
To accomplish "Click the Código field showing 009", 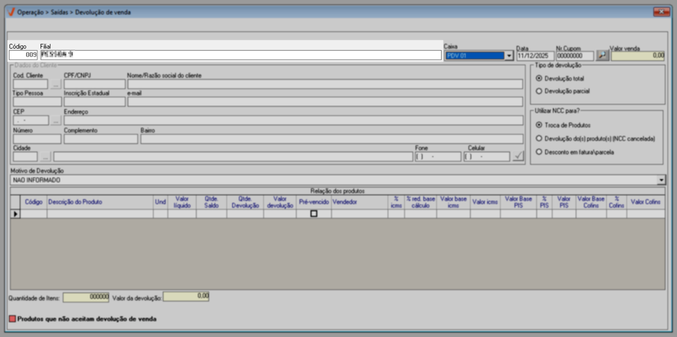I will 23,55.
